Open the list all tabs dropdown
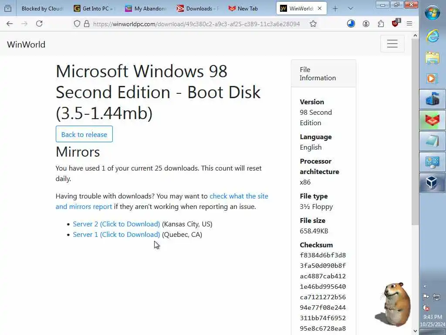 pos(351,9)
